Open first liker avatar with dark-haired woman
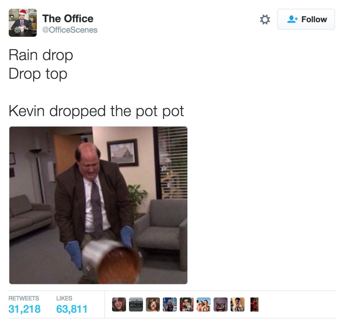Image resolution: width=349 pixels, height=322 pixels. (119, 304)
